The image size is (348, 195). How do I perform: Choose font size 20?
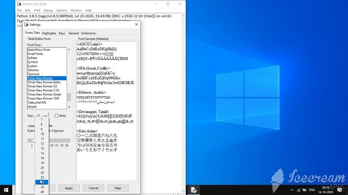click(x=42, y=168)
